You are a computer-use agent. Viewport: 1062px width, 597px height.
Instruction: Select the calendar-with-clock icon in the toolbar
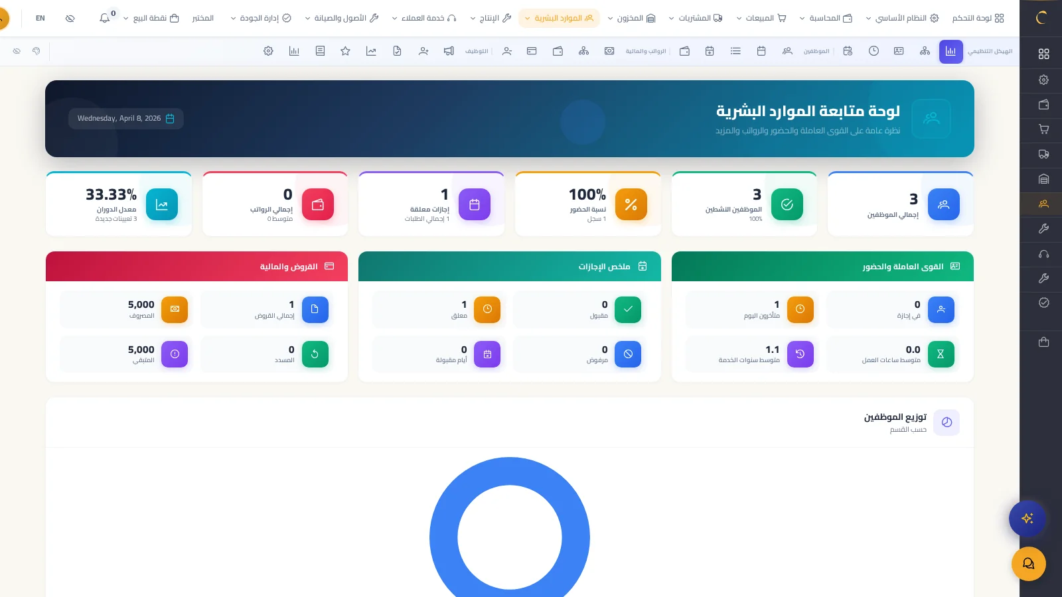[x=848, y=51]
